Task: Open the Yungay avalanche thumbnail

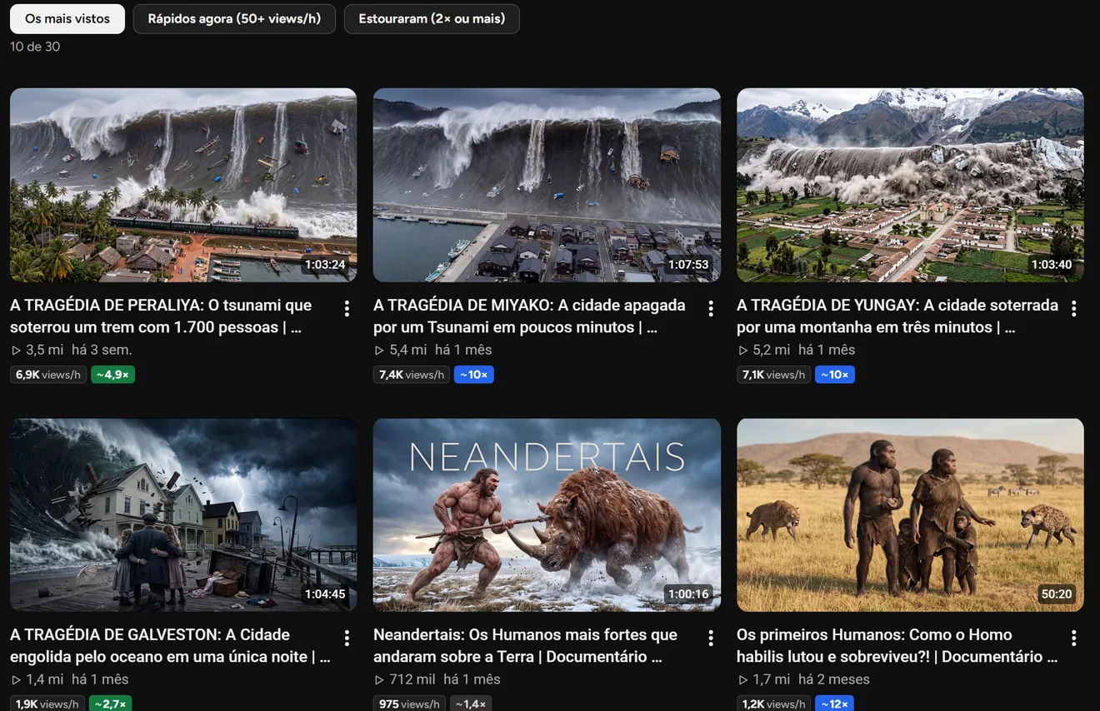Action: [910, 185]
